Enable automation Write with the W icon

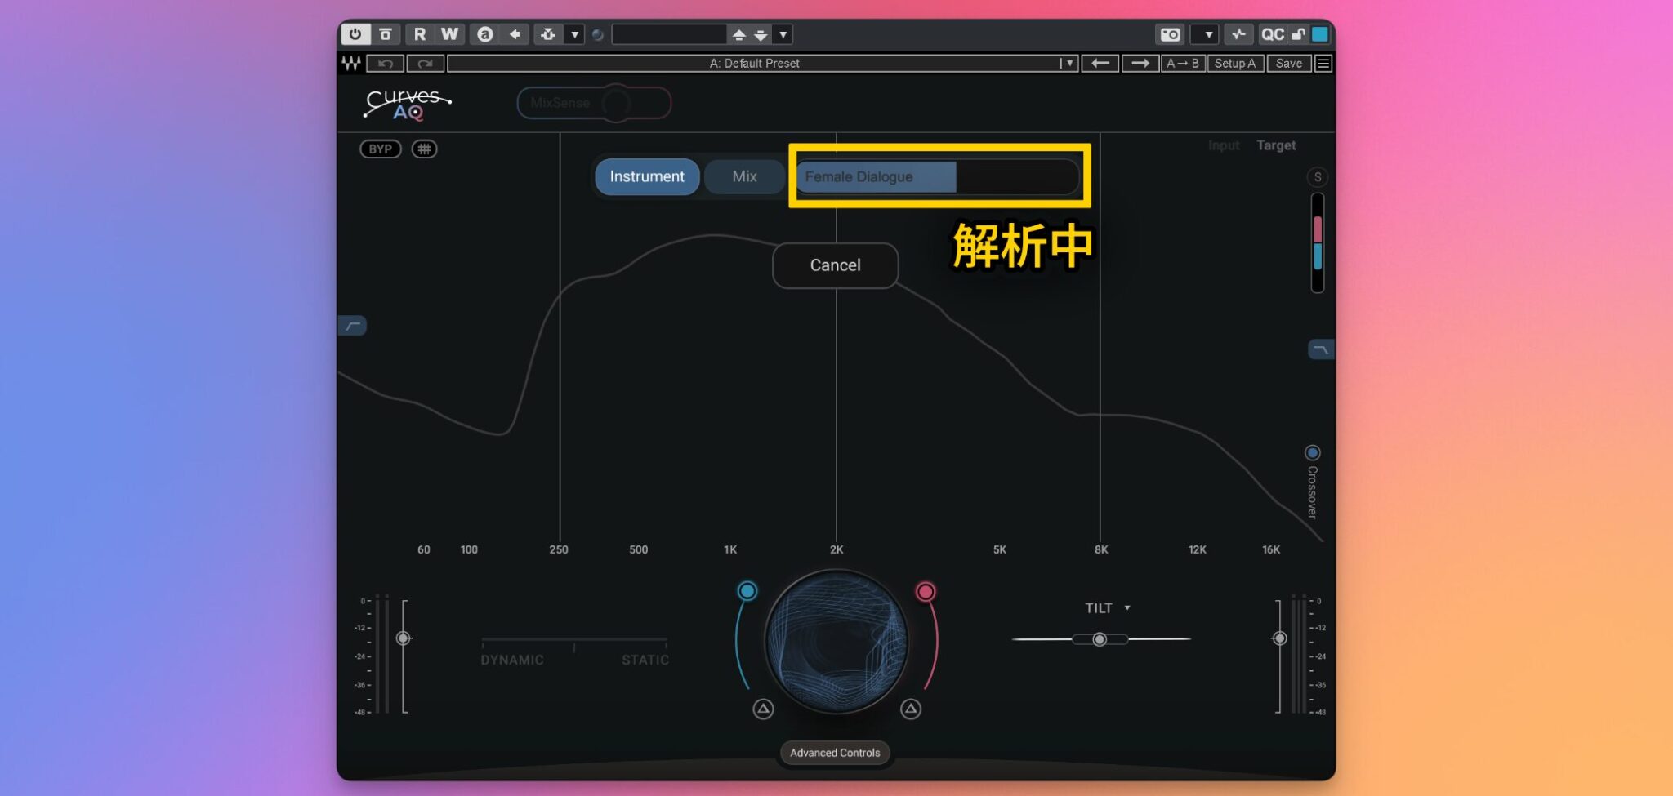click(x=448, y=34)
